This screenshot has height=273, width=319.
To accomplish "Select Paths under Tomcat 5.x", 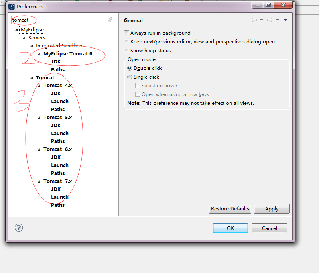I will (58, 141).
